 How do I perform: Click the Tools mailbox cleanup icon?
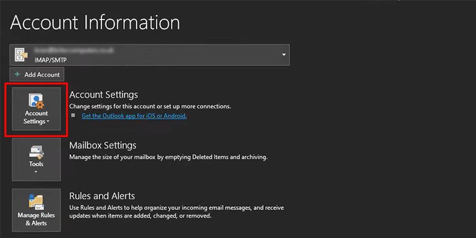pyautogui.click(x=36, y=152)
